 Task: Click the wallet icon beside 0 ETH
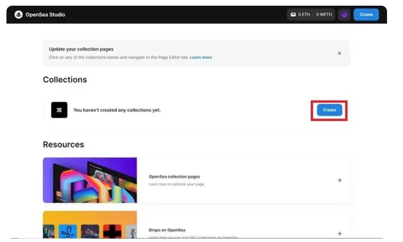[x=293, y=15]
